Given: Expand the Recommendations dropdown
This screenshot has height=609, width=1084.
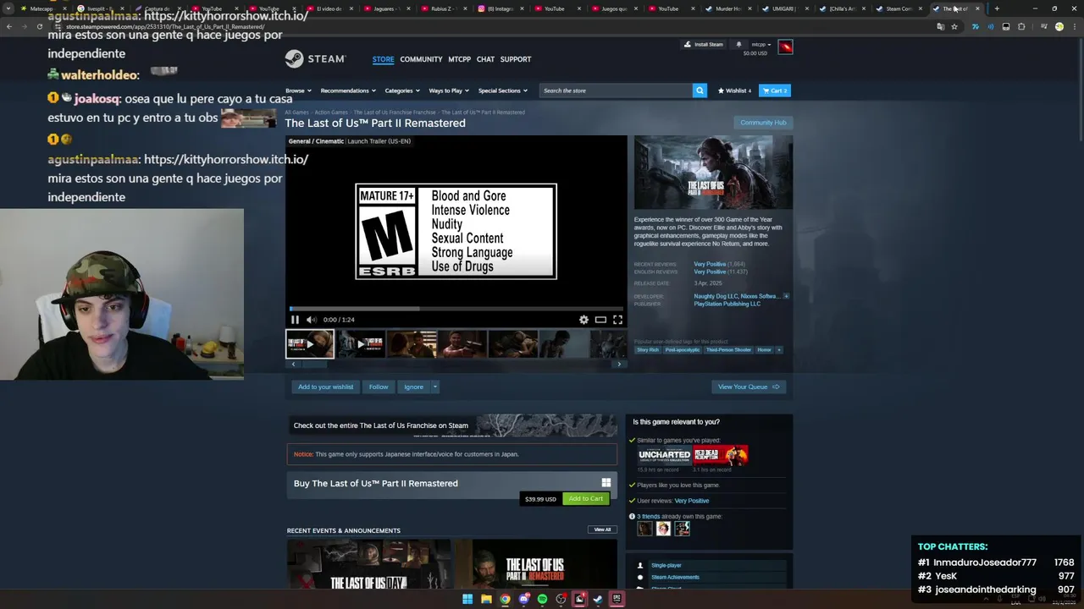Looking at the screenshot, I should coord(348,91).
